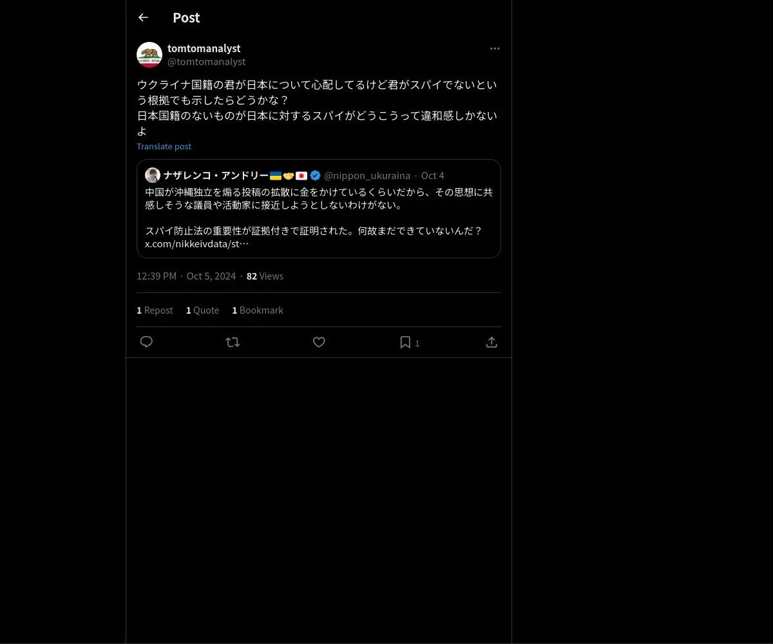Screen dimensions: 773x644
Task: Open the x.com/nikkeivdata link in quote
Action: (x=196, y=244)
